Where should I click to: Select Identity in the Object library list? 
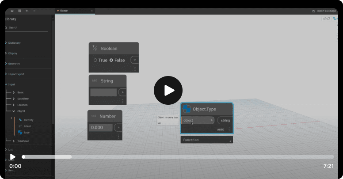(x=28, y=120)
